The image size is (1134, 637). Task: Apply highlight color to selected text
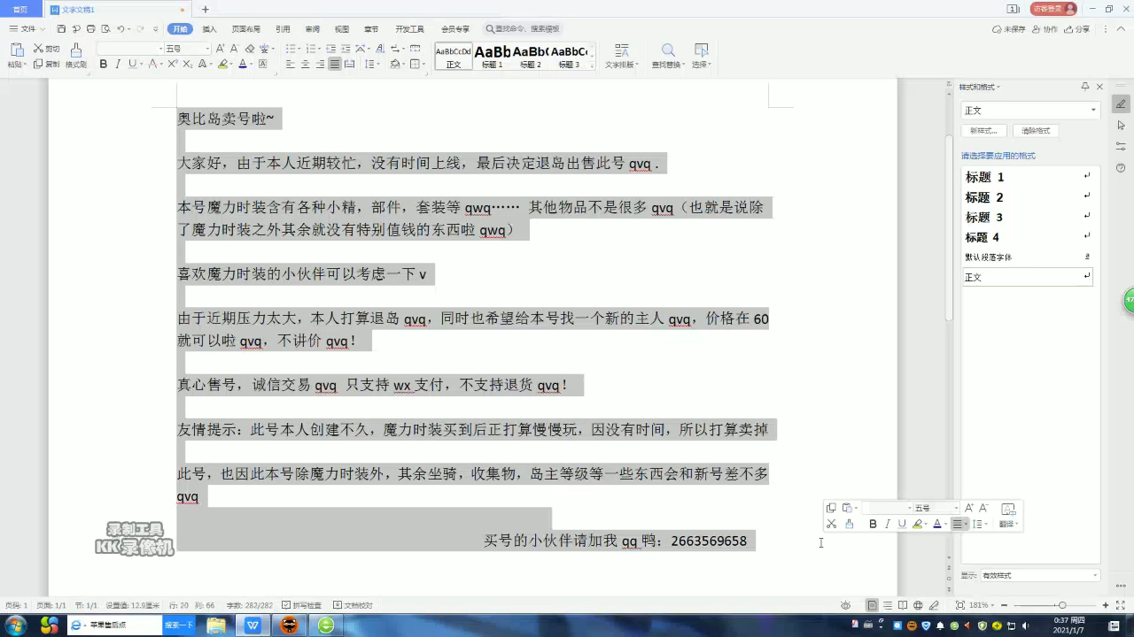click(x=224, y=63)
